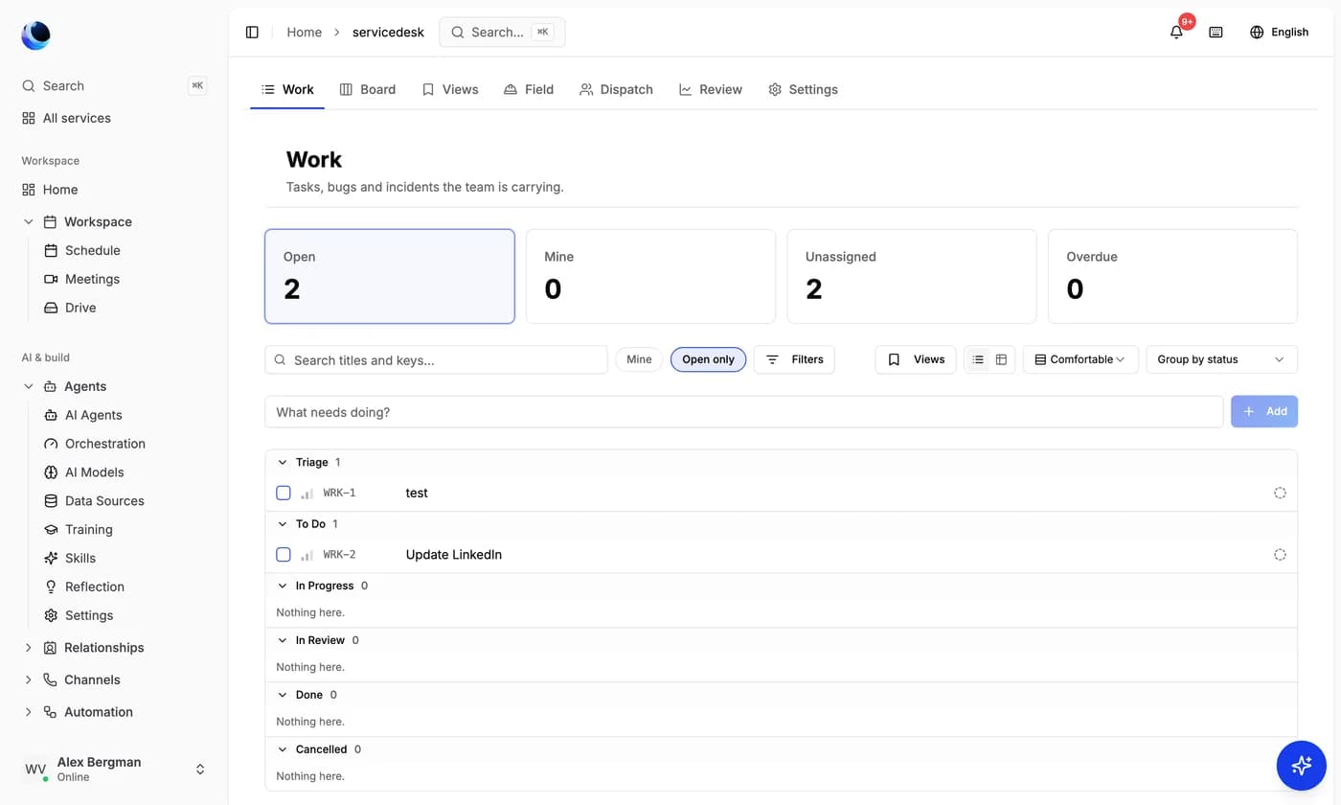Image resolution: width=1341 pixels, height=805 pixels.
Task: Switch to the Work tab
Action: 287,89
